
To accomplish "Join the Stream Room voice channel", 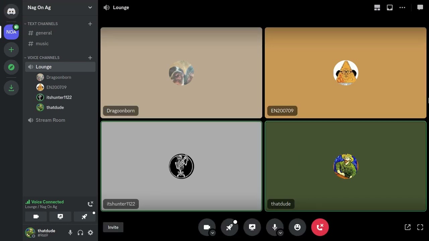I will click(x=60, y=120).
